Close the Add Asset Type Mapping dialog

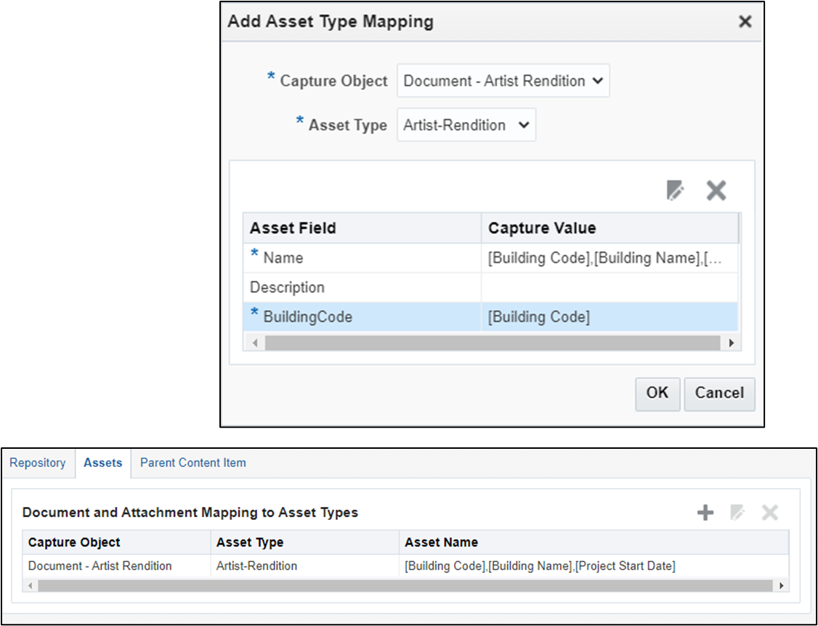745,22
